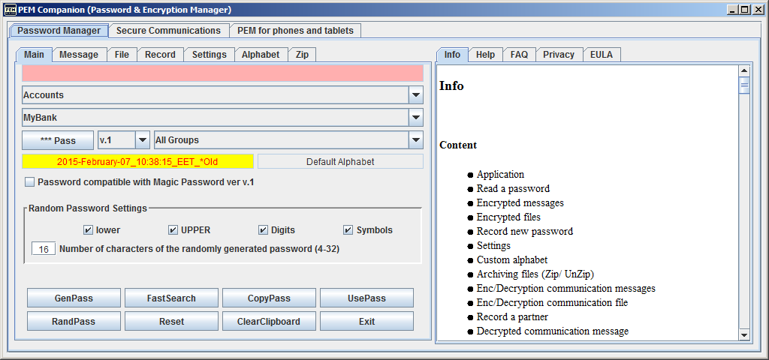The height and width of the screenshot is (360, 769).
Task: Click the CopyPass button
Action: (269, 298)
